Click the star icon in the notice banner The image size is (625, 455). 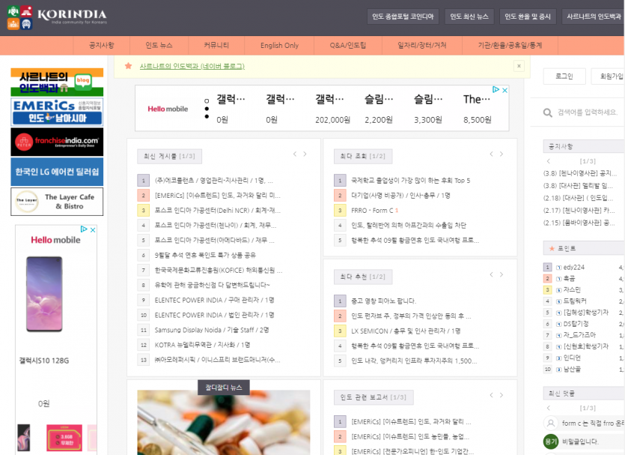[x=129, y=66]
